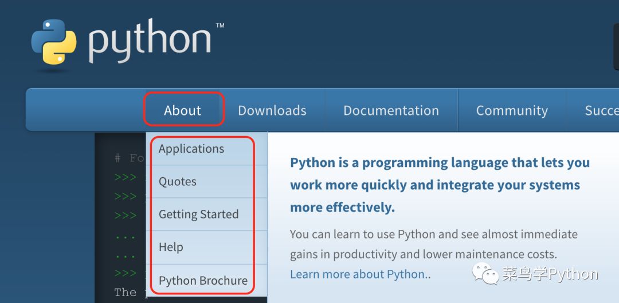Click the python wordmark text in header
Image resolution: width=619 pixels, height=303 pixels.
(x=150, y=42)
